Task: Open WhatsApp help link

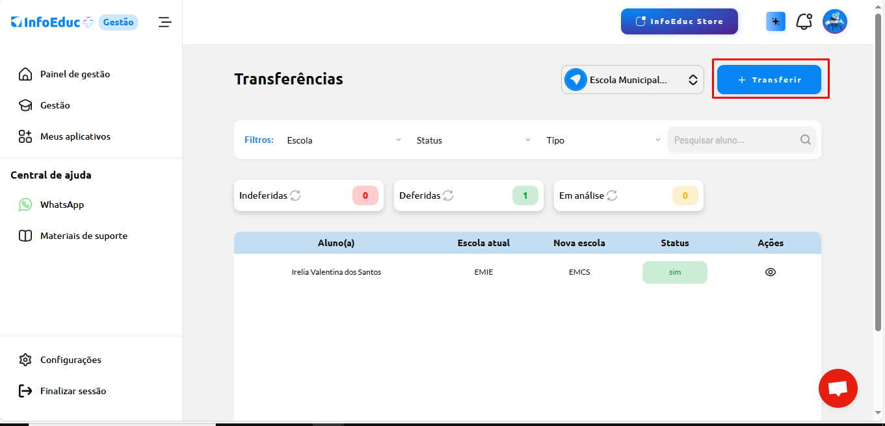Action: click(62, 205)
